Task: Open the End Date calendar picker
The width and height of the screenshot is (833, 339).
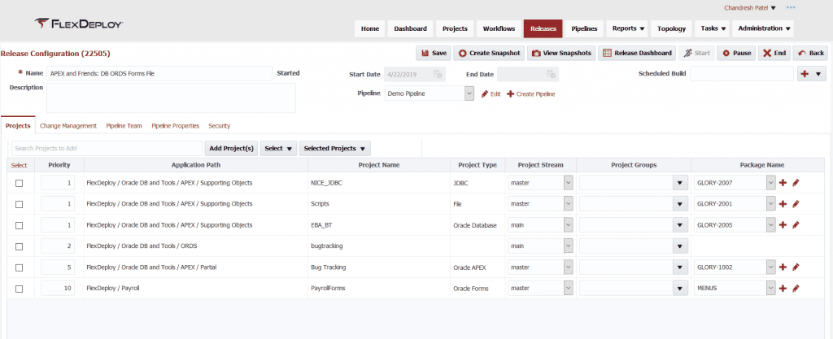Action: (x=552, y=74)
